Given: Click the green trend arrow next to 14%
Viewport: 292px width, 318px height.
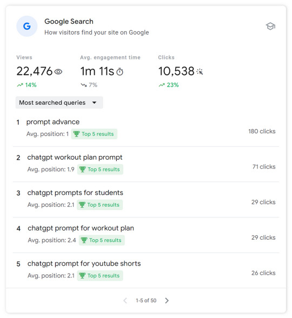Looking at the screenshot, I should point(20,85).
